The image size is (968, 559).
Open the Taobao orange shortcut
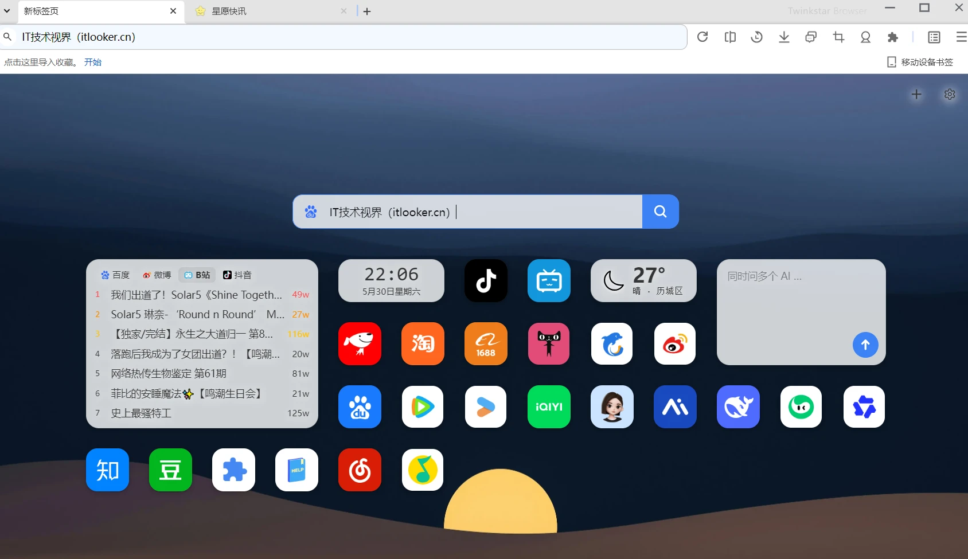[423, 343]
